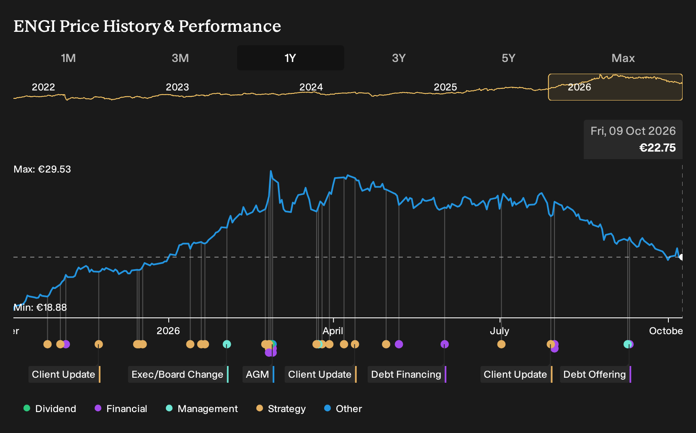Click the white current-price endpoint dot
This screenshot has height=433, width=696.
pos(681,257)
